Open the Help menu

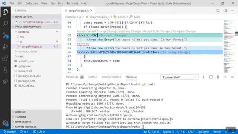[x=84, y=3]
